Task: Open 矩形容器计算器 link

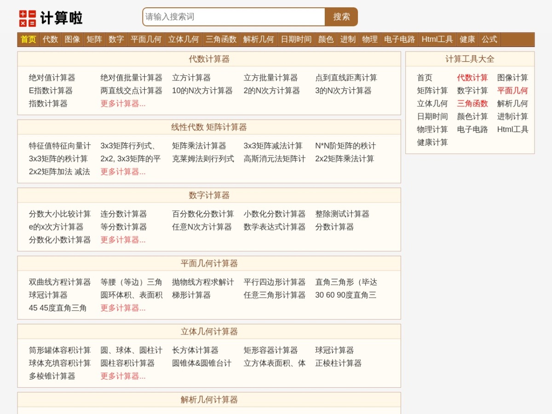Action: pos(270,350)
